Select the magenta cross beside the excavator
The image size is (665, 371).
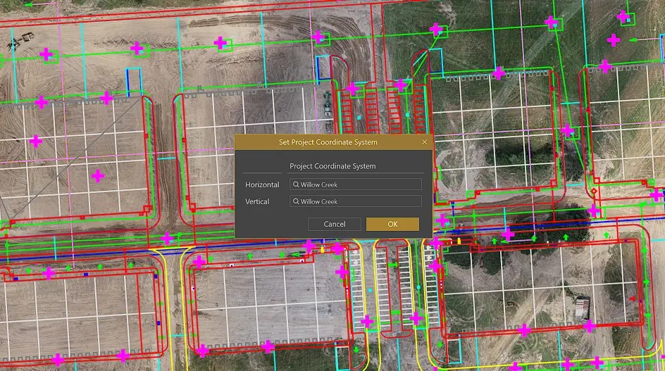coord(46,54)
